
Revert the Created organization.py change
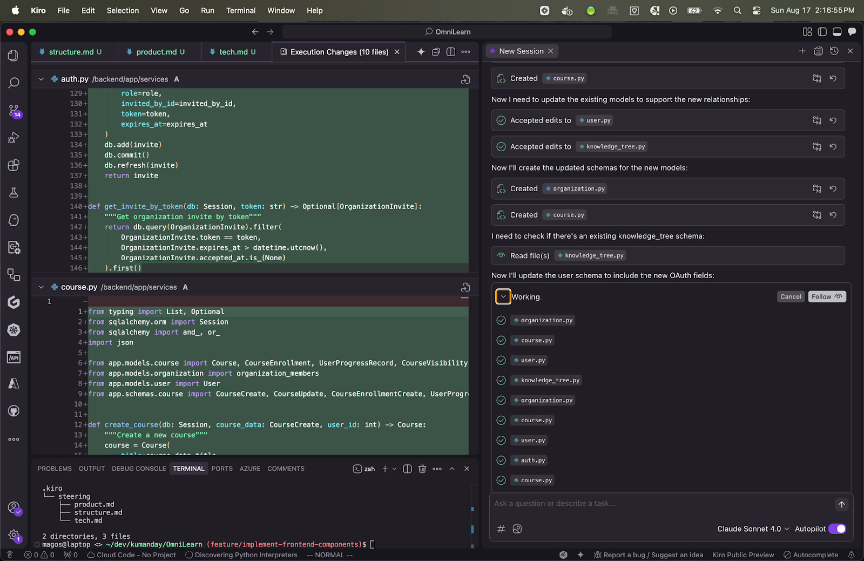833,188
